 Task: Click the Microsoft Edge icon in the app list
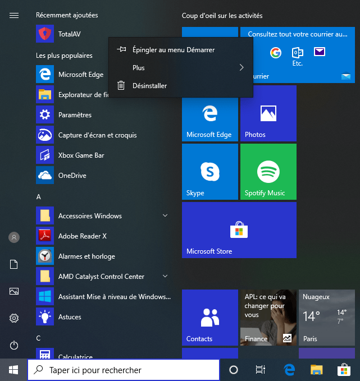point(45,74)
